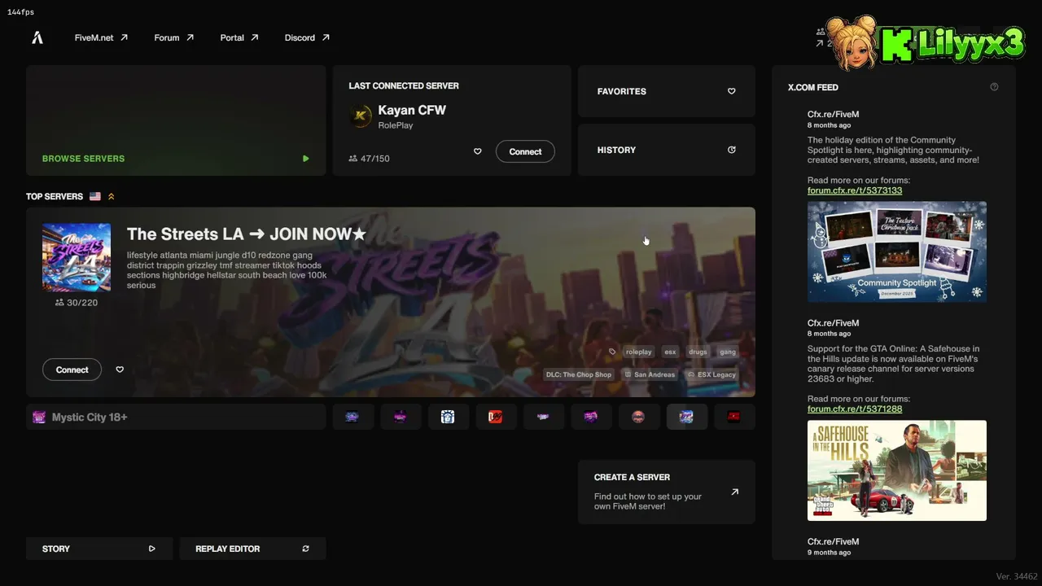Connect to The Streets LA server
The height and width of the screenshot is (586, 1042).
tap(72, 370)
